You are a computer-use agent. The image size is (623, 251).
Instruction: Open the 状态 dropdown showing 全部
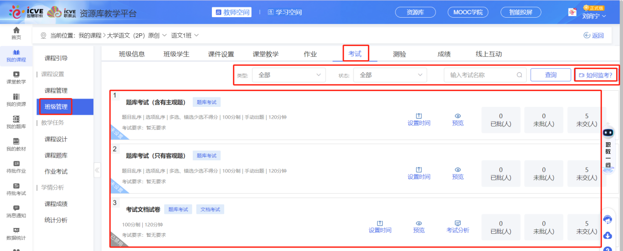[x=390, y=75]
